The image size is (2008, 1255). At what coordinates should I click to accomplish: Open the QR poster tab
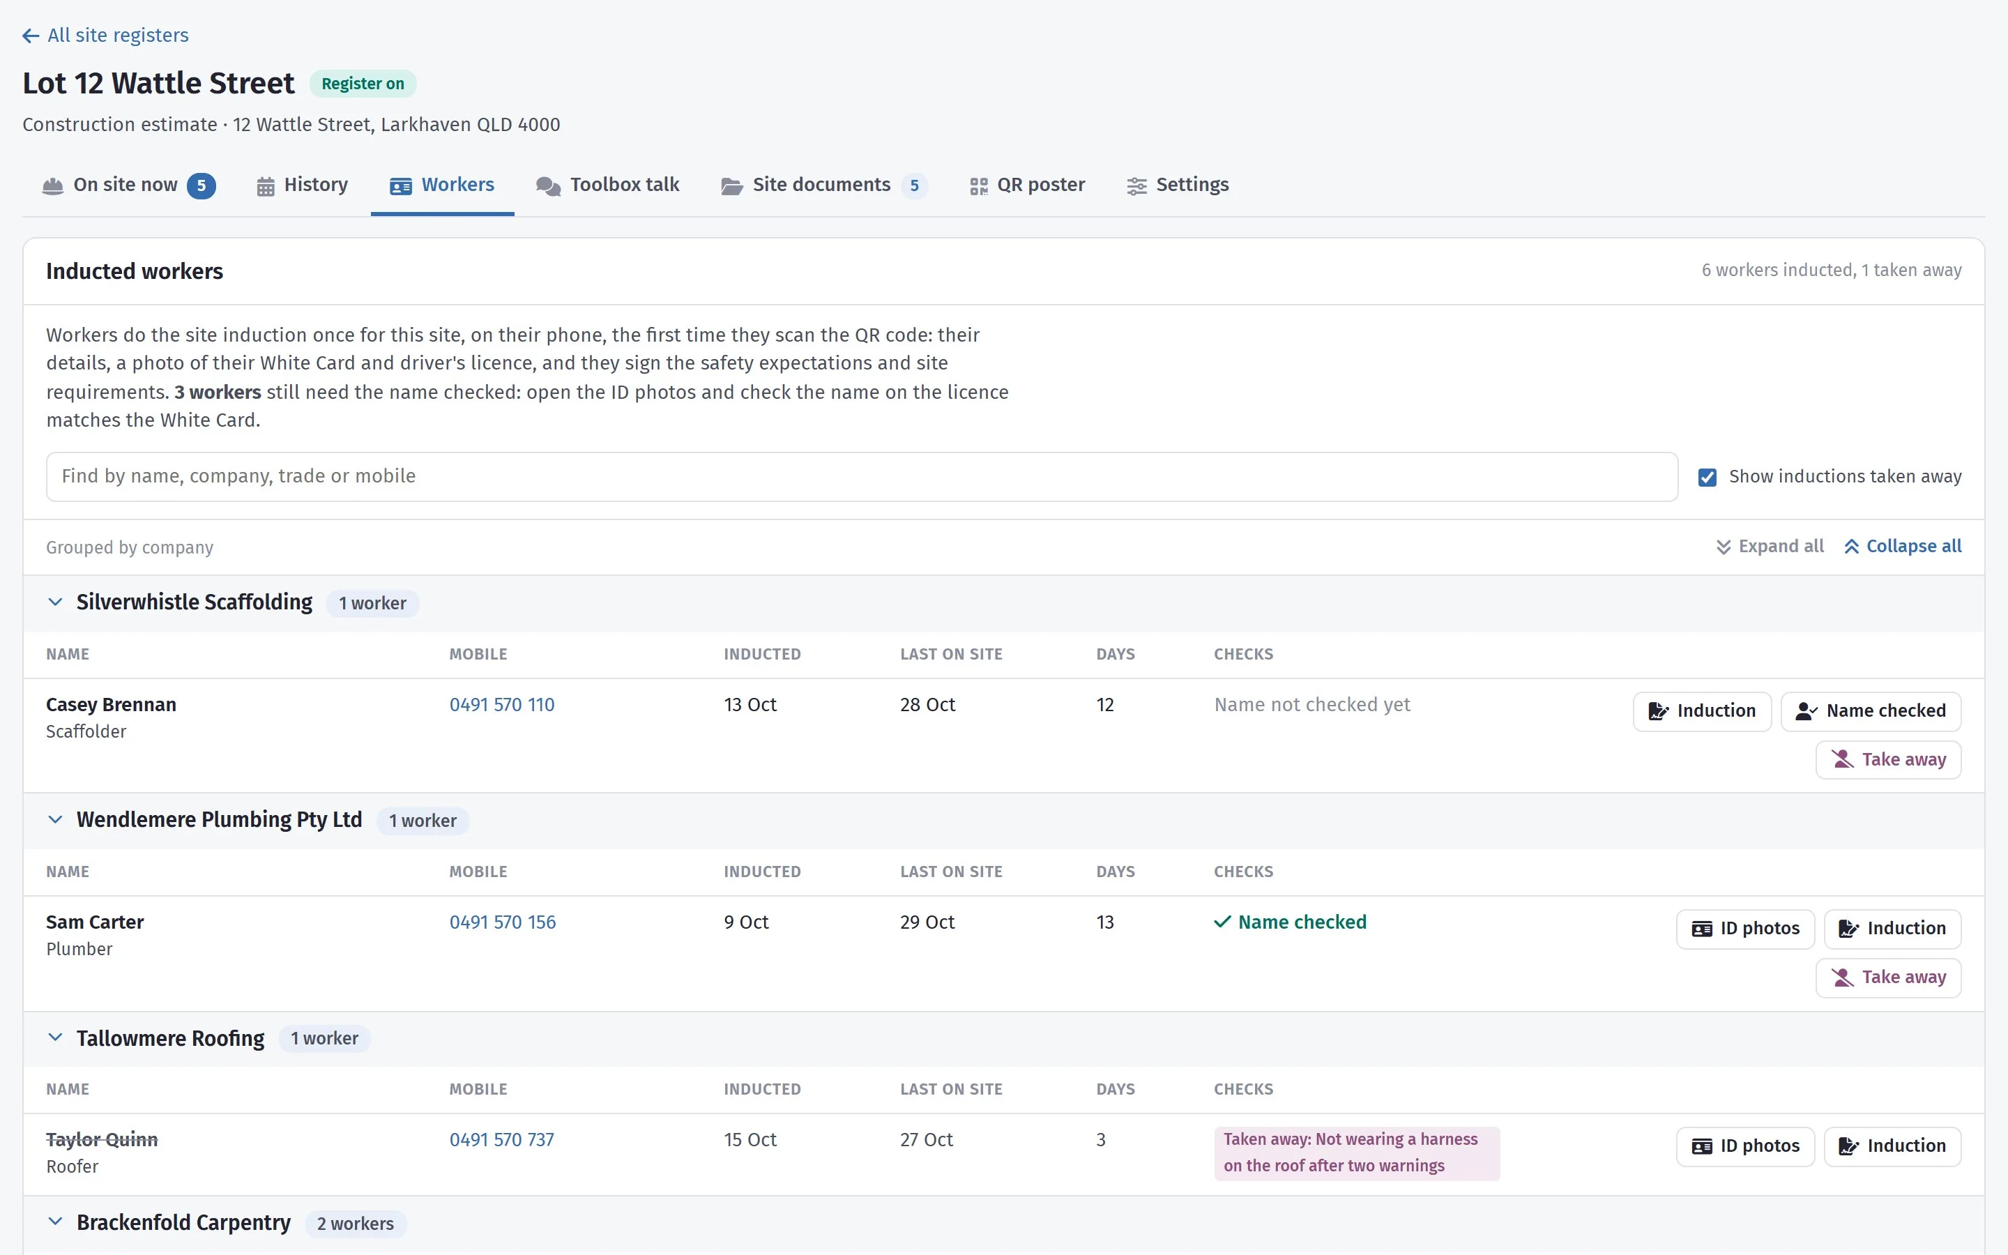[x=1027, y=185]
